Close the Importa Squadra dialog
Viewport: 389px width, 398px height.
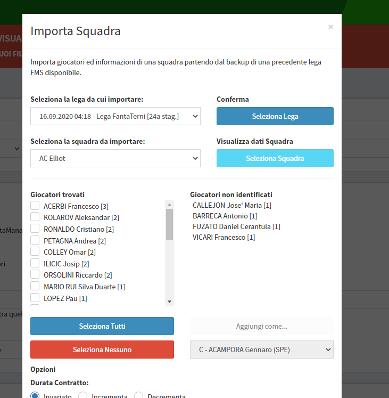coord(330,27)
